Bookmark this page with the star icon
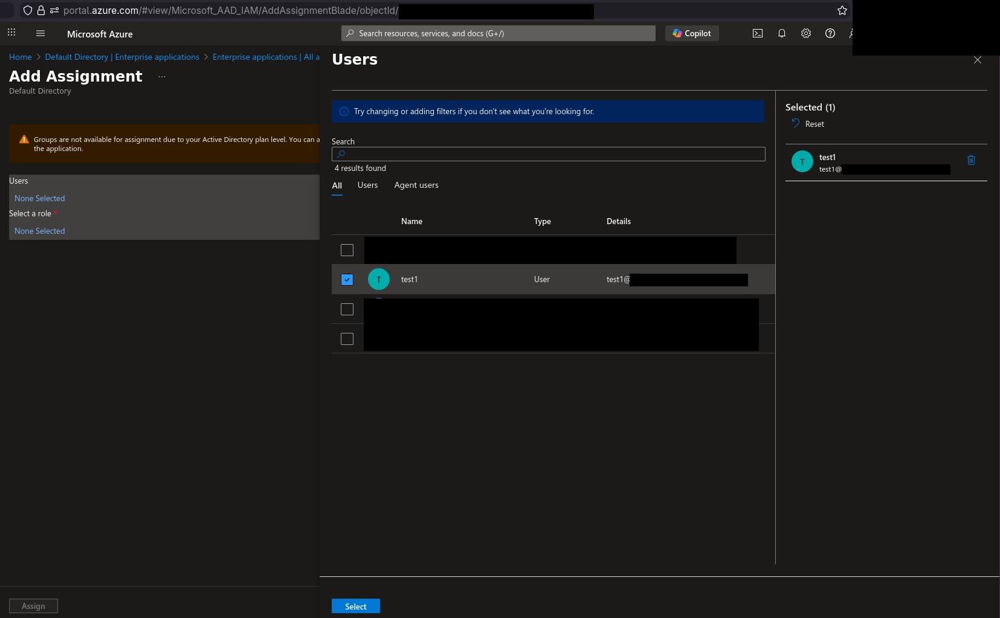Screen dimensions: 1000x618 coord(842,10)
